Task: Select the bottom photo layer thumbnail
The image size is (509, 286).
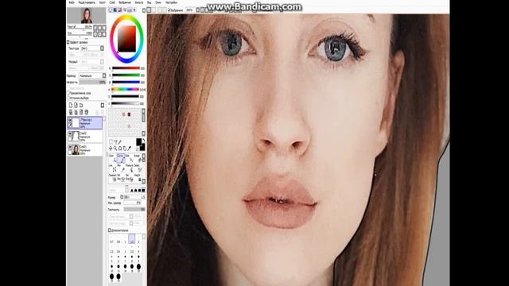Action: pyautogui.click(x=76, y=150)
